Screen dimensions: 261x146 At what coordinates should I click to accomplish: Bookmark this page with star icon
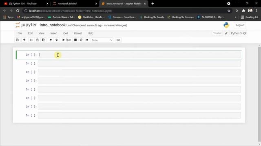coord(229,11)
